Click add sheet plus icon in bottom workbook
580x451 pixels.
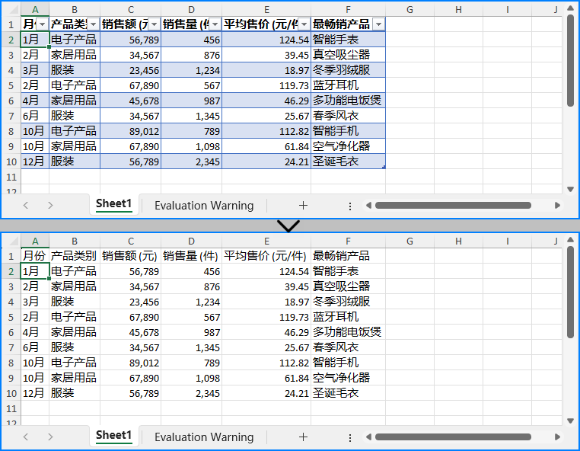[303, 437]
